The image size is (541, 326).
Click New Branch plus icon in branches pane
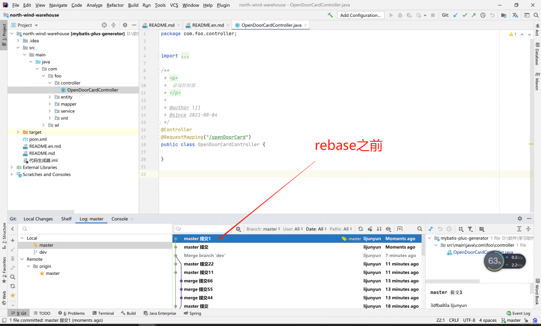[x=13, y=240]
